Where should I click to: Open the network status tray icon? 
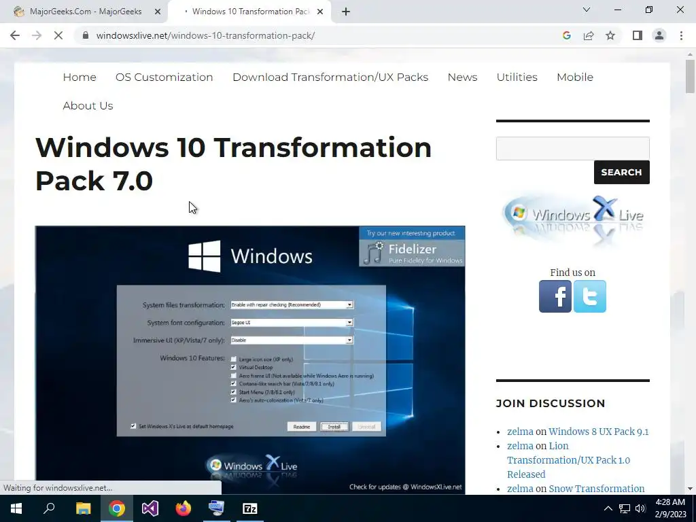[625, 508]
